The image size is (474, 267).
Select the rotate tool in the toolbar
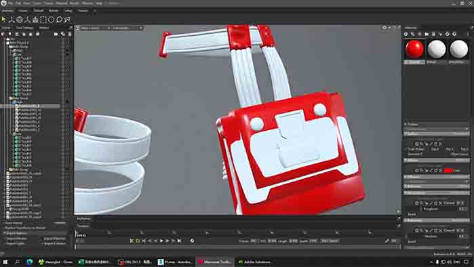(x=20, y=20)
